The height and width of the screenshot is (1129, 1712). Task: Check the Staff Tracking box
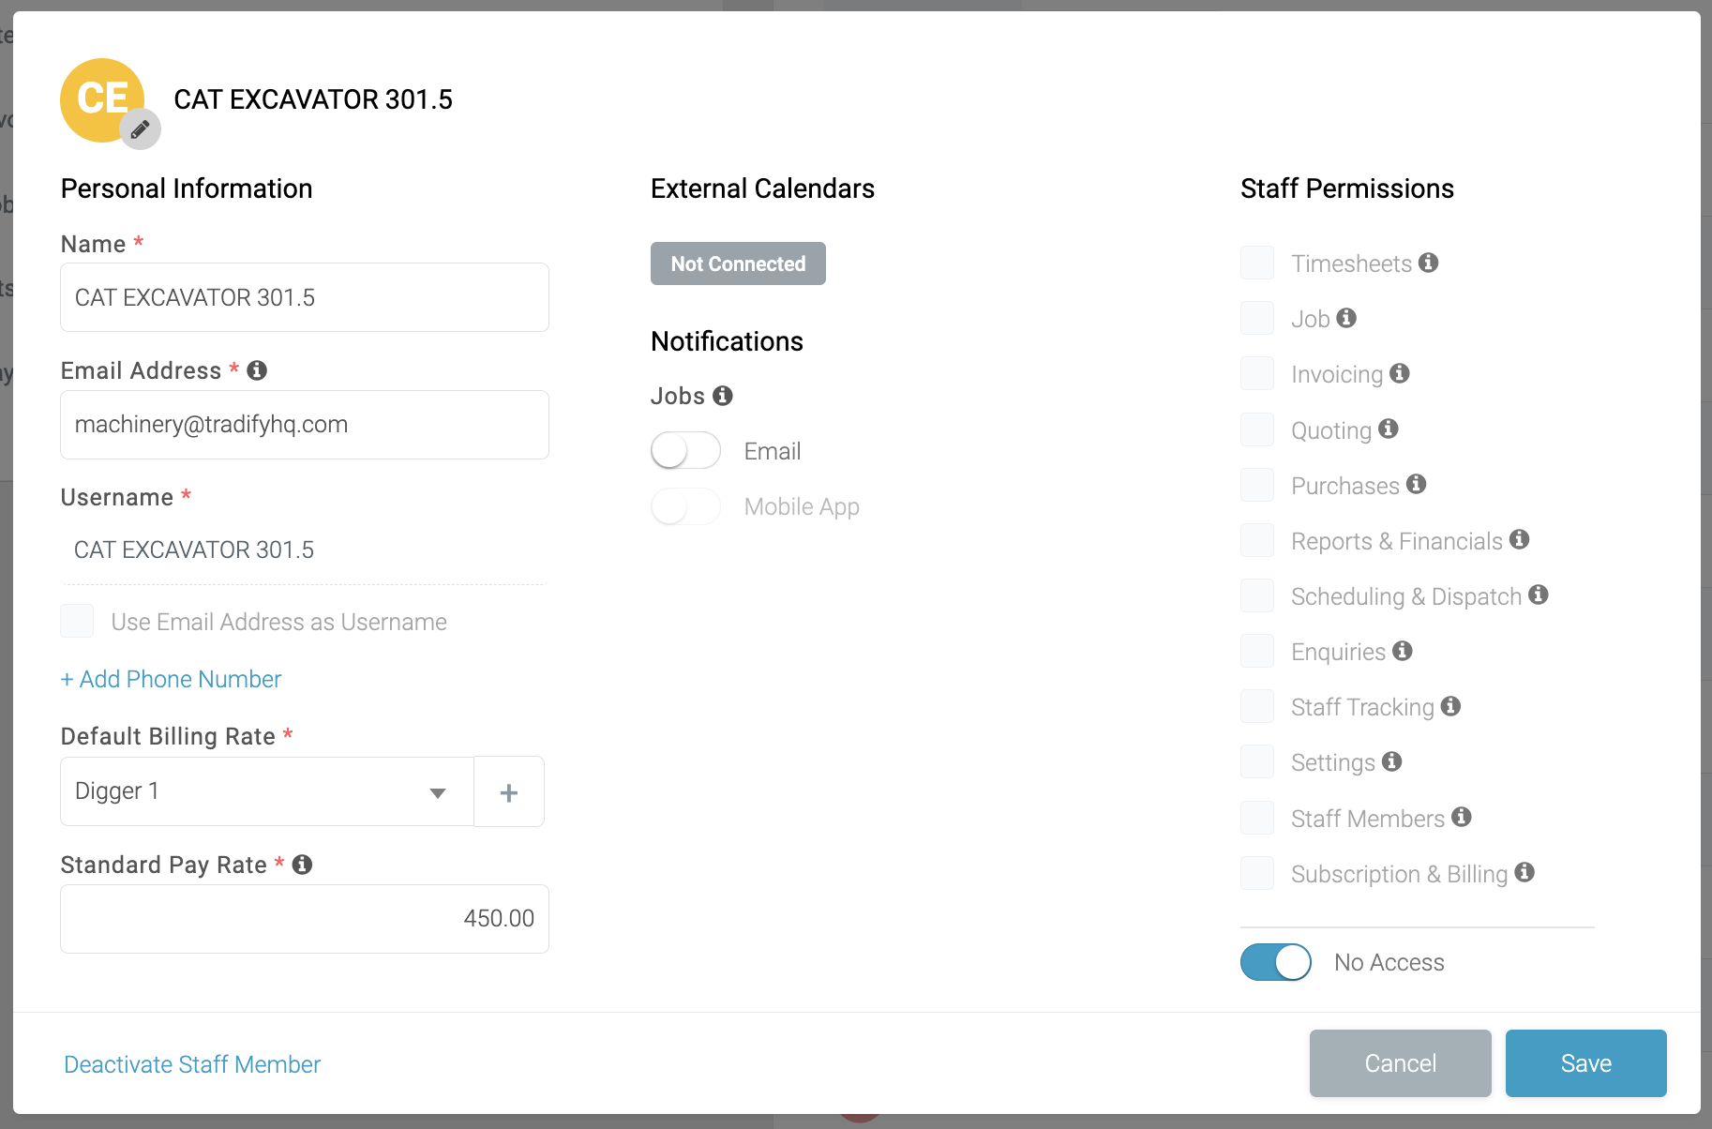1257,706
